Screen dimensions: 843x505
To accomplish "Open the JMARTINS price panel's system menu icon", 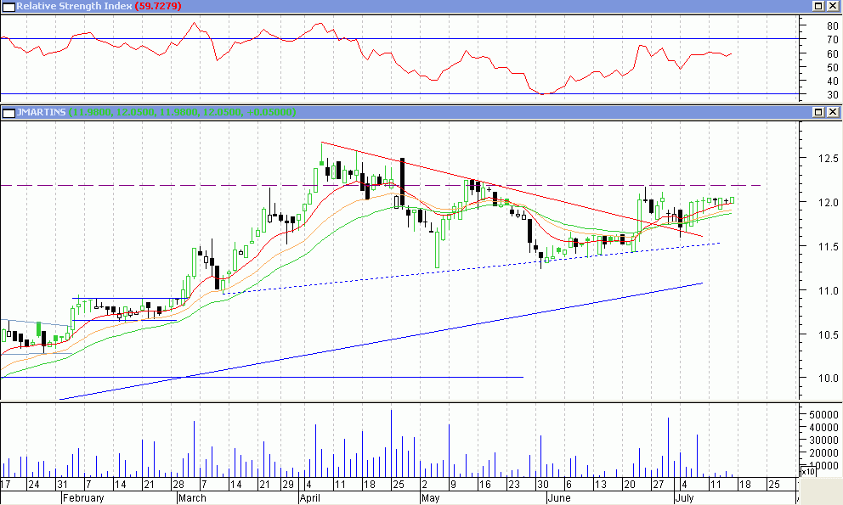I will pos(8,112).
